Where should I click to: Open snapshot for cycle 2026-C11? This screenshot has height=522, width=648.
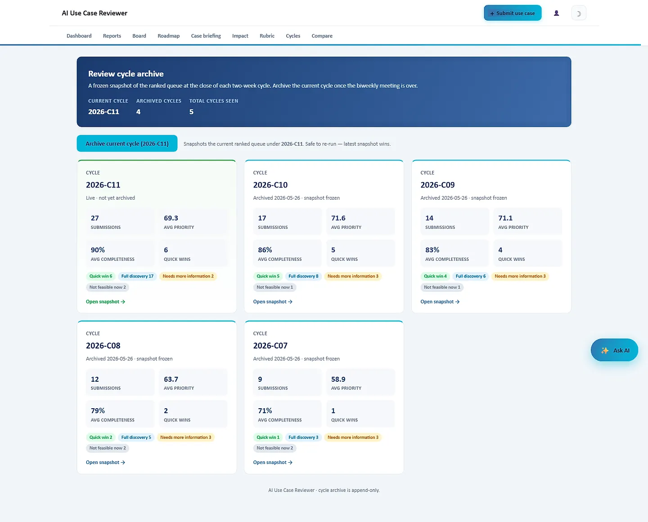click(x=105, y=302)
